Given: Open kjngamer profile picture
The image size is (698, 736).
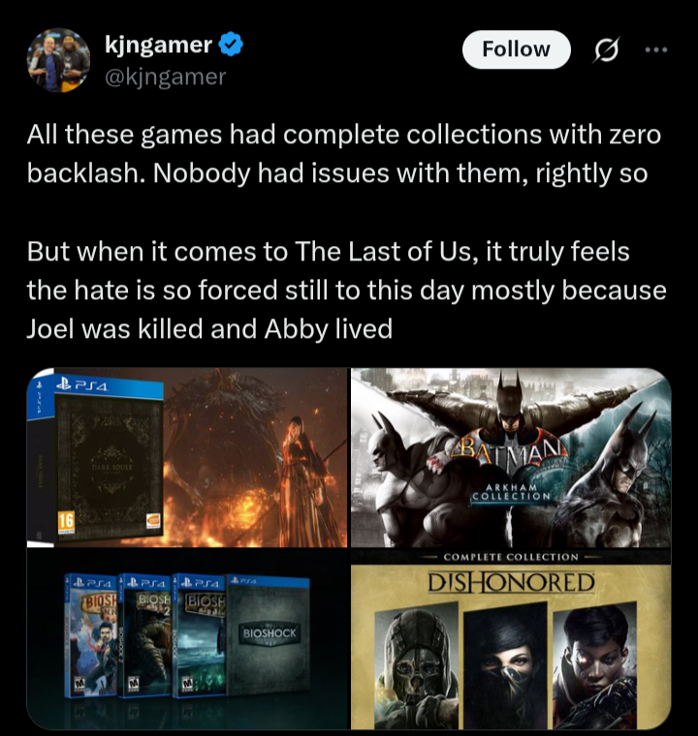Looking at the screenshot, I should click(59, 60).
